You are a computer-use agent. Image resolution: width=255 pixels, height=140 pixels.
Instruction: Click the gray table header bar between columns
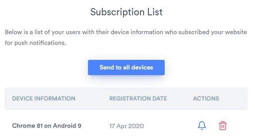[x=92, y=99]
